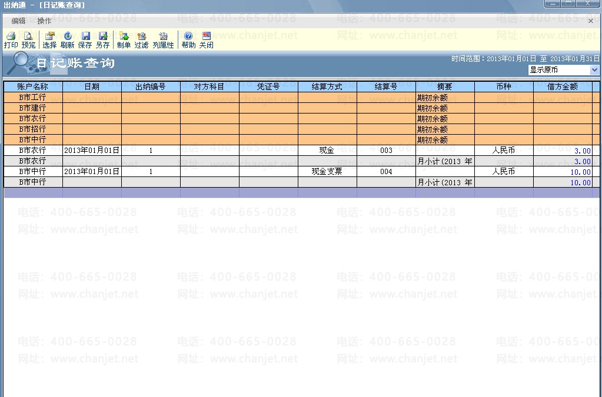602x397 pixels.
Task: Expand the 显示原币 dropdown
Action: point(594,70)
